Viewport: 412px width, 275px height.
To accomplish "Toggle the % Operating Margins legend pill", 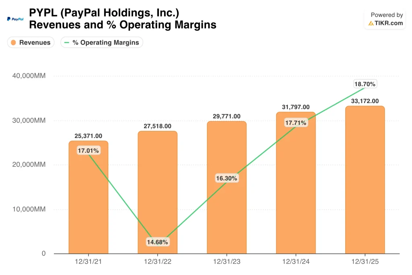I will pos(102,43).
